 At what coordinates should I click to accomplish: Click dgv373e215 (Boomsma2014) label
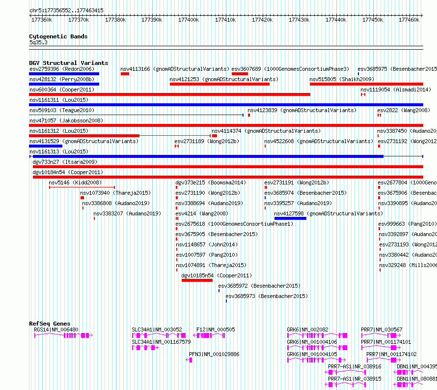pyautogui.click(x=211, y=182)
